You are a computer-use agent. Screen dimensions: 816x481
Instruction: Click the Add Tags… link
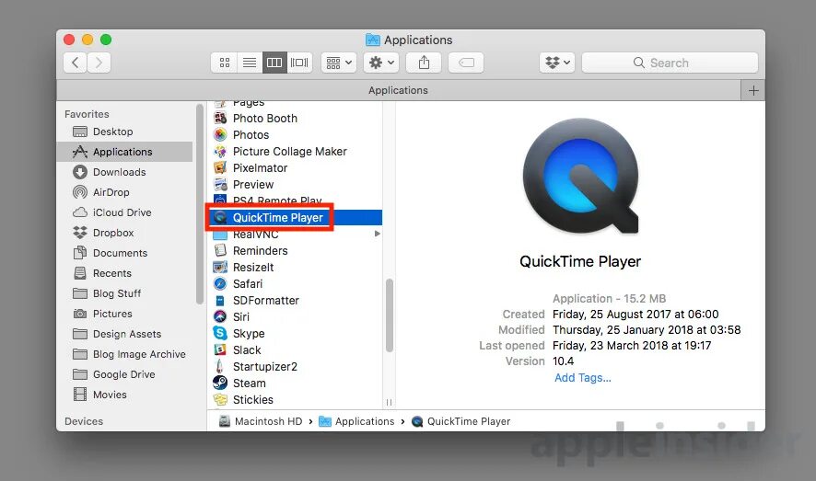click(x=582, y=378)
